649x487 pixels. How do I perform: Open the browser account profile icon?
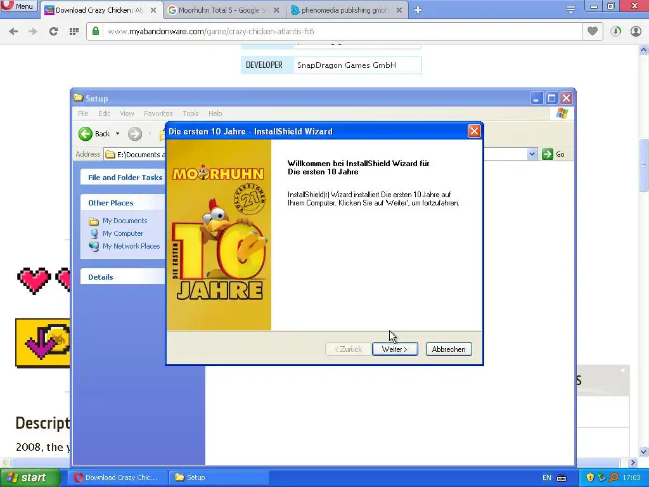point(636,31)
